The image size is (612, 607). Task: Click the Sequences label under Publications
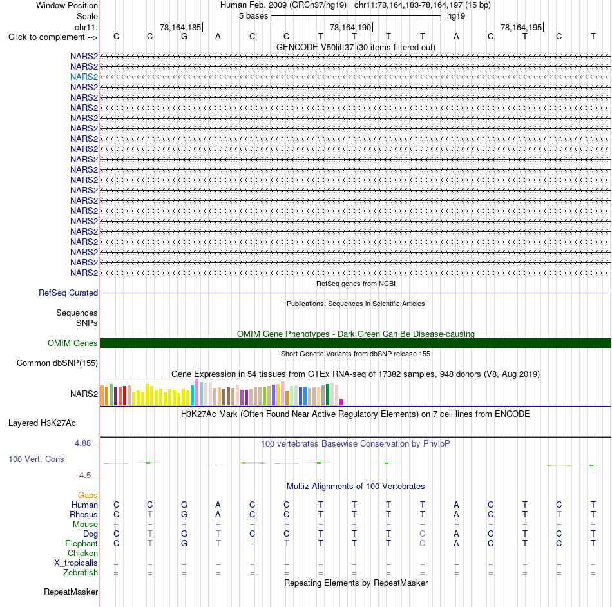pyautogui.click(x=77, y=313)
